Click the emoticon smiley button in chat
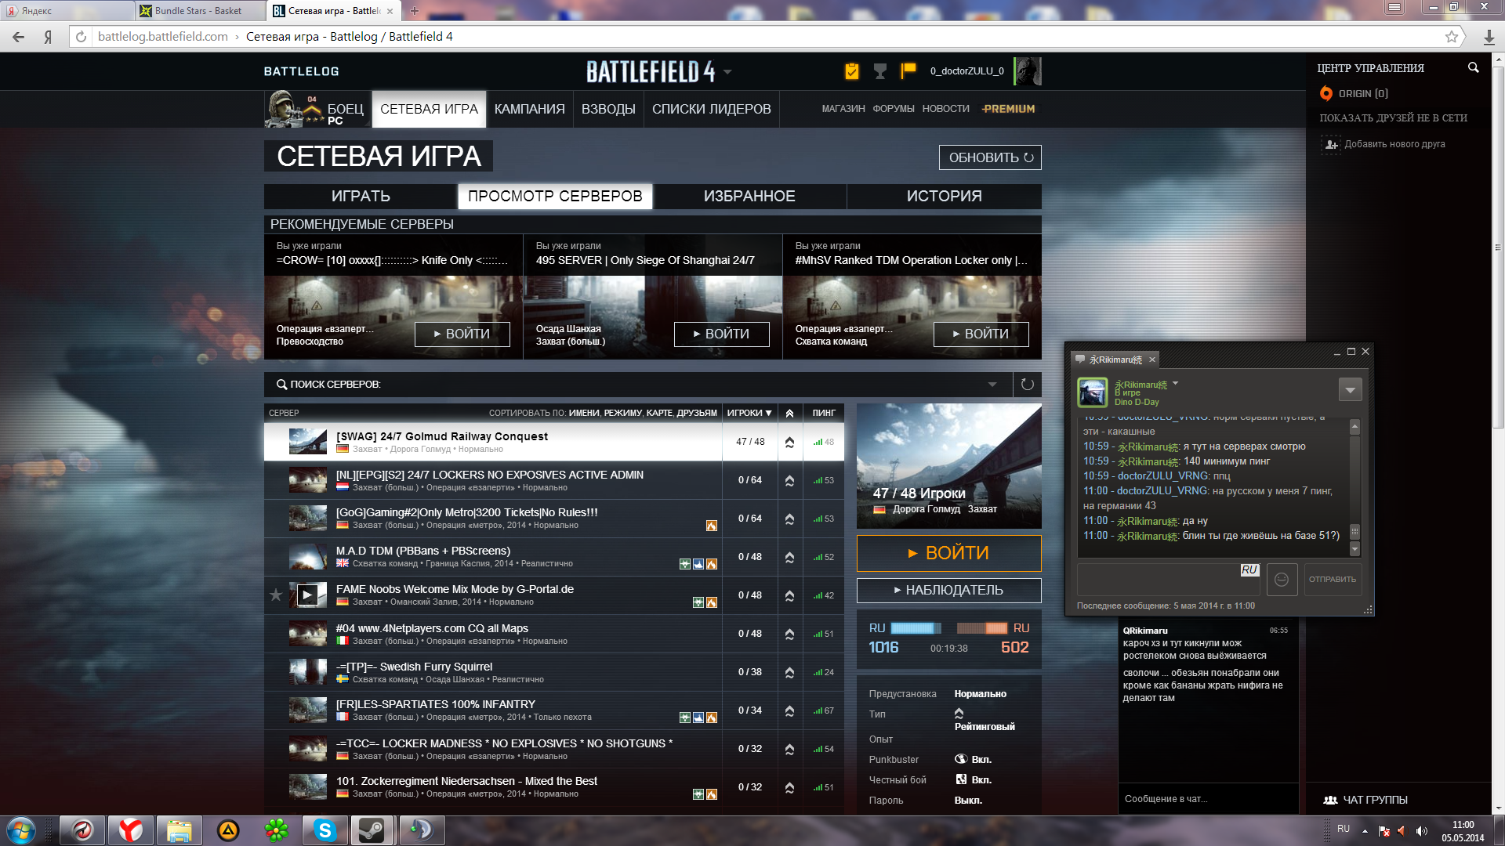The height and width of the screenshot is (846, 1505). (x=1282, y=580)
